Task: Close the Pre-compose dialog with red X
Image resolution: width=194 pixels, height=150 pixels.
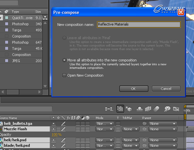Action: [x=181, y=13]
